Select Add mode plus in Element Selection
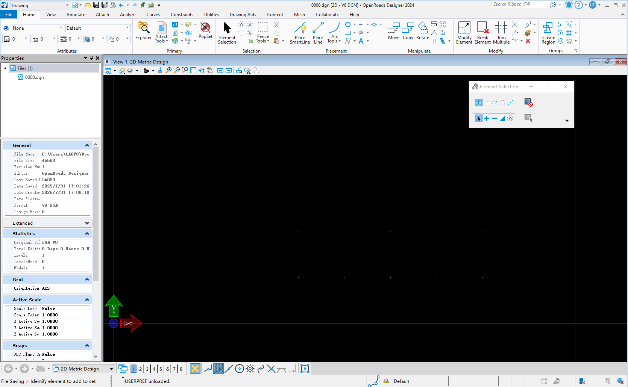The width and height of the screenshot is (628, 387). click(x=487, y=118)
